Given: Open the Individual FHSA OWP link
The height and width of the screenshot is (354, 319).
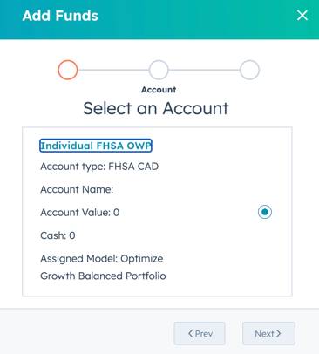Looking at the screenshot, I should point(96,146).
